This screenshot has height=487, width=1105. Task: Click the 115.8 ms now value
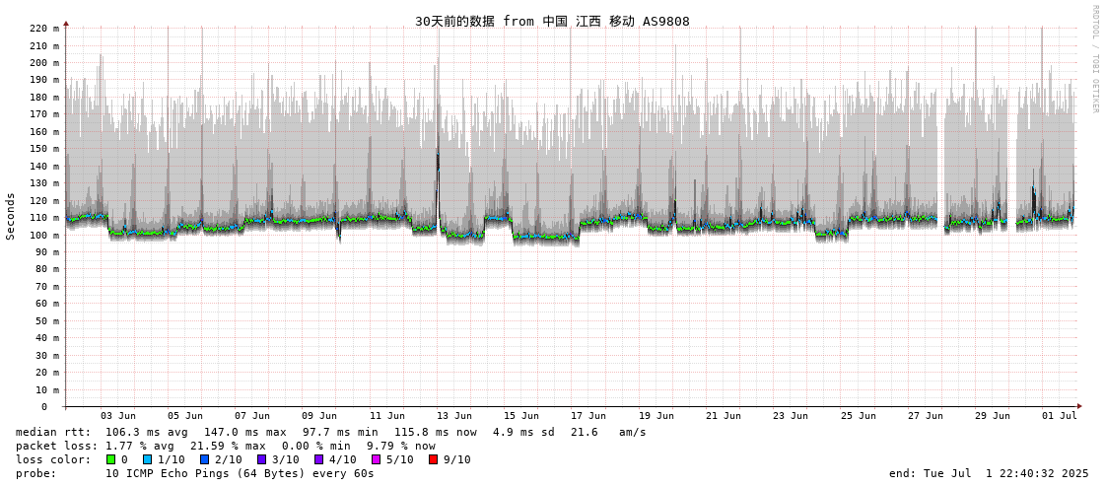tap(436, 432)
